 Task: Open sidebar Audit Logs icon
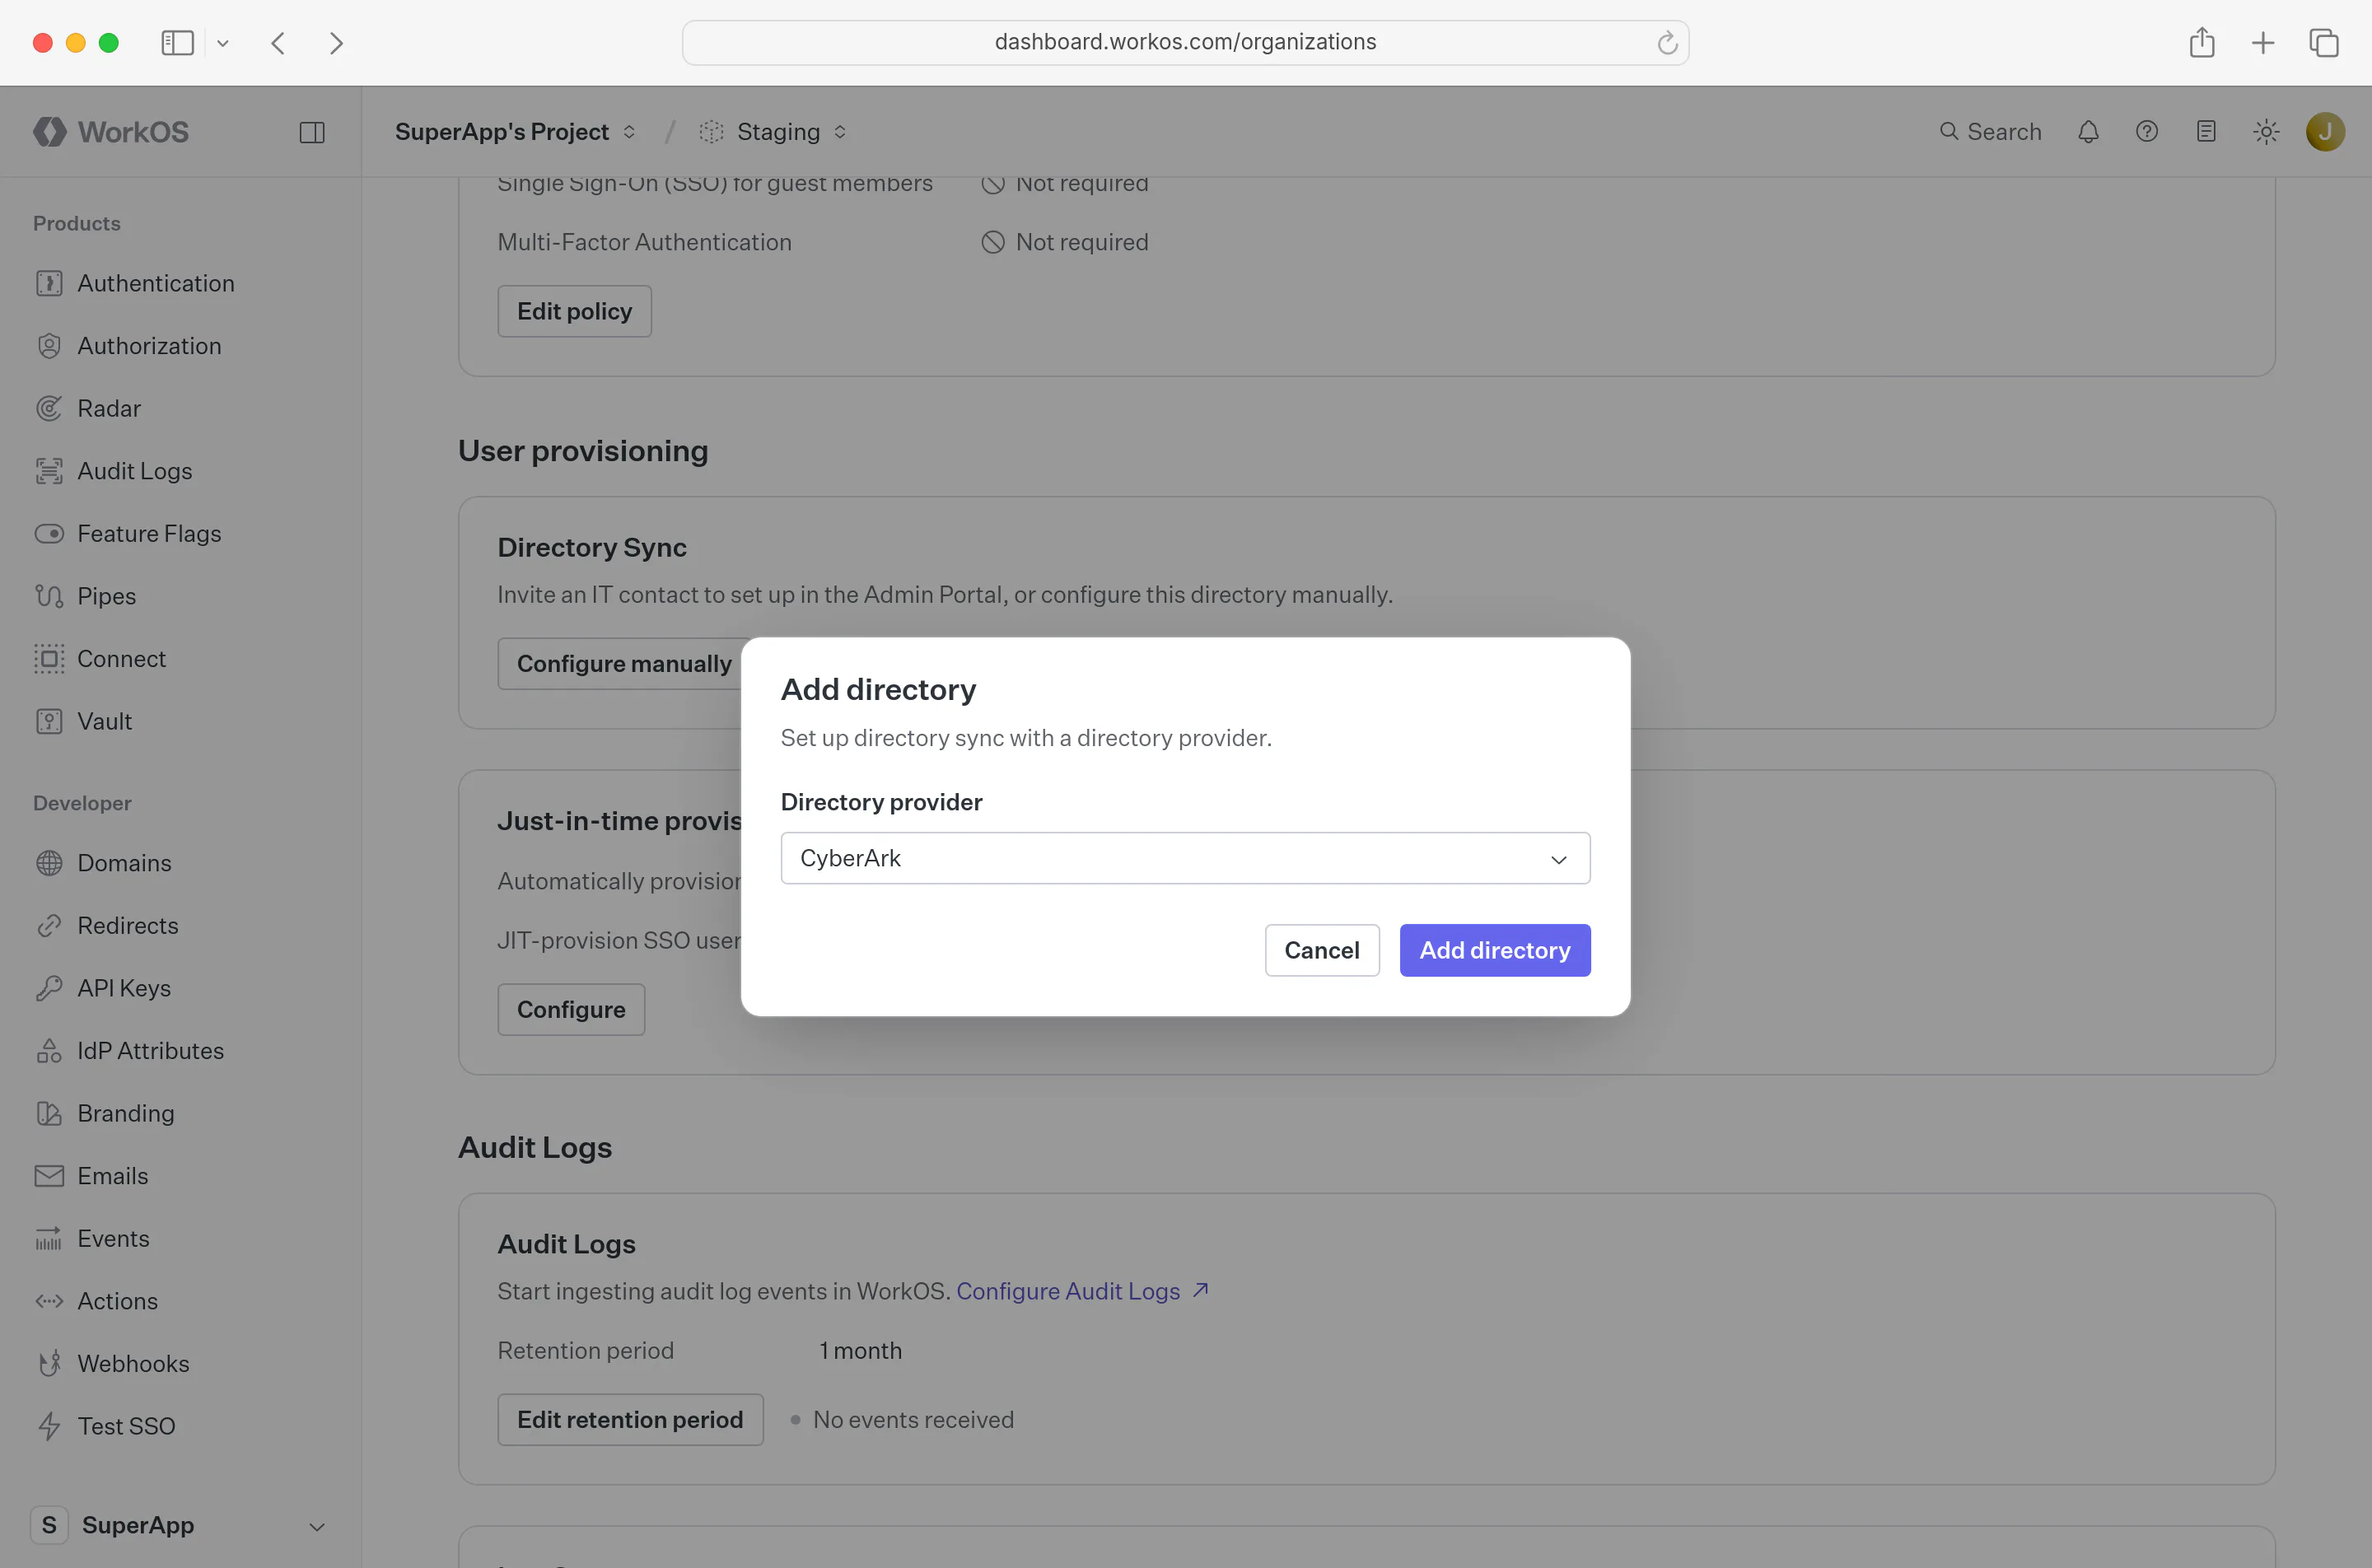coord(49,471)
